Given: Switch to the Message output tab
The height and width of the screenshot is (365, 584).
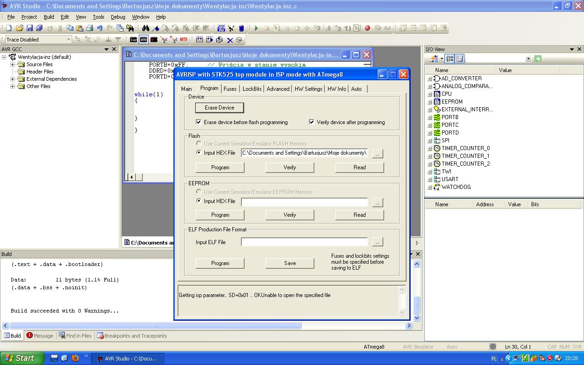Looking at the screenshot, I should [x=40, y=336].
